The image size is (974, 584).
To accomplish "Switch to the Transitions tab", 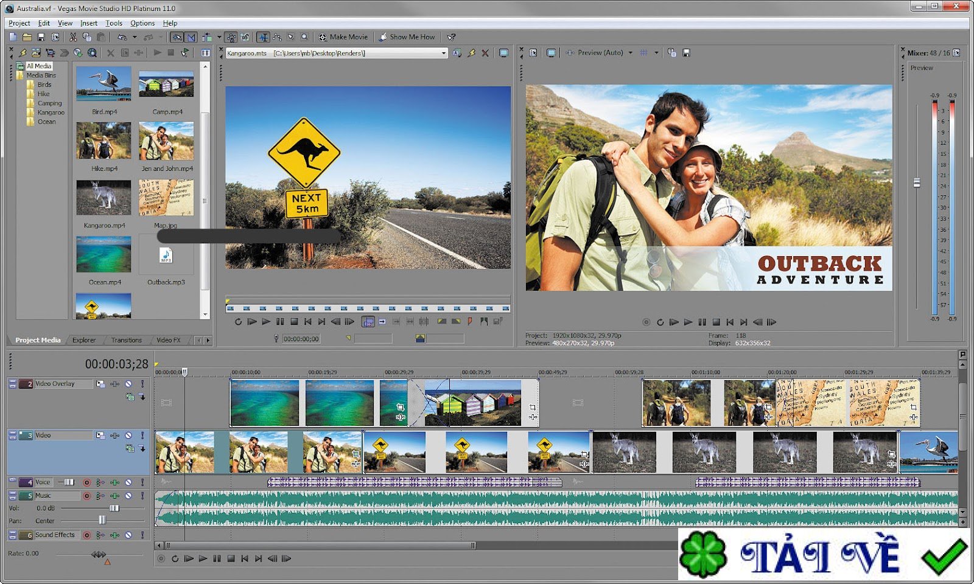I will [126, 340].
